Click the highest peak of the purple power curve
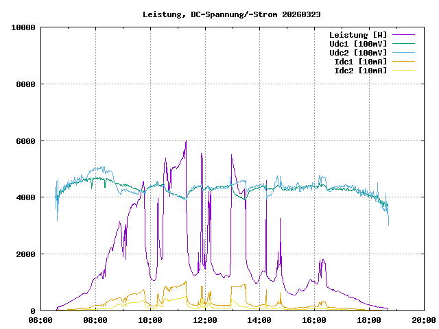439x329 pixels. [186, 141]
